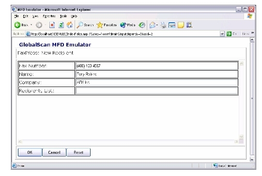This screenshot has width=262, height=176.
Task: Click the page scrollbar down arrow
Action: (252, 160)
